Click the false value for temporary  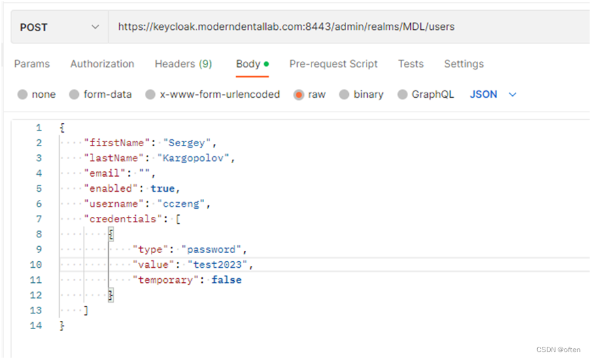[x=226, y=280]
